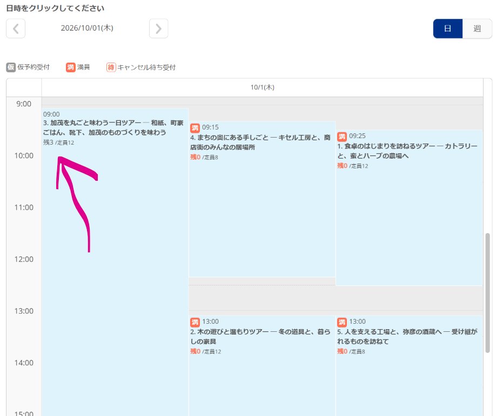Go to the previous day with left chevron
Image resolution: width=503 pixels, height=416 pixels.
[15, 29]
